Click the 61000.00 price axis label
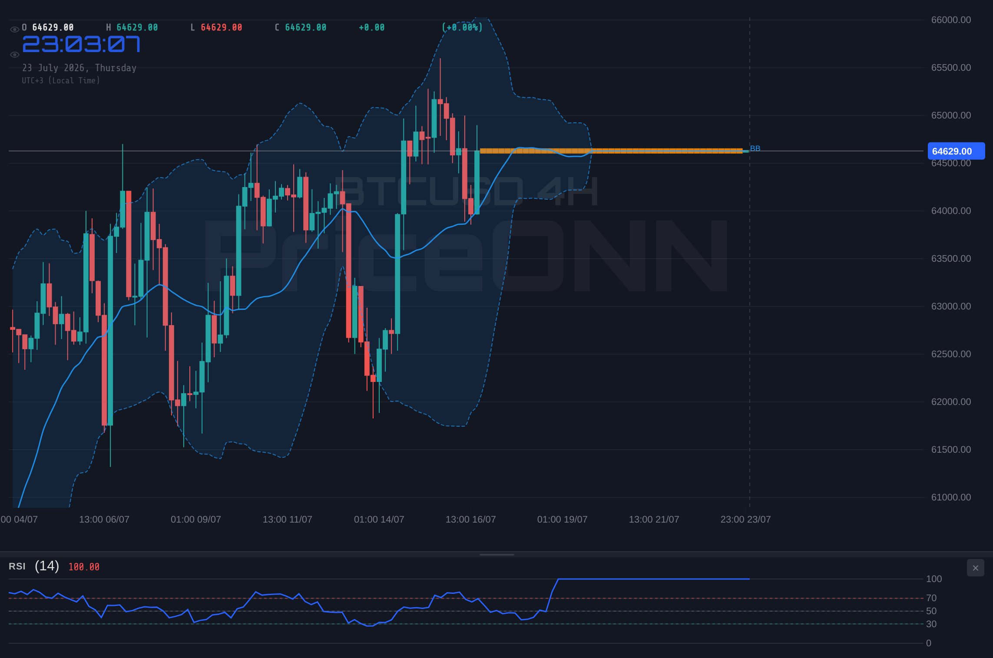The width and height of the screenshot is (993, 658). 951,497
